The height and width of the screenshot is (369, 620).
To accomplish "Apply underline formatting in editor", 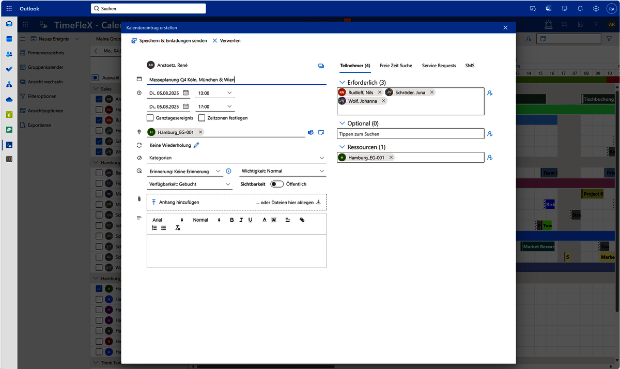I will click(x=251, y=220).
